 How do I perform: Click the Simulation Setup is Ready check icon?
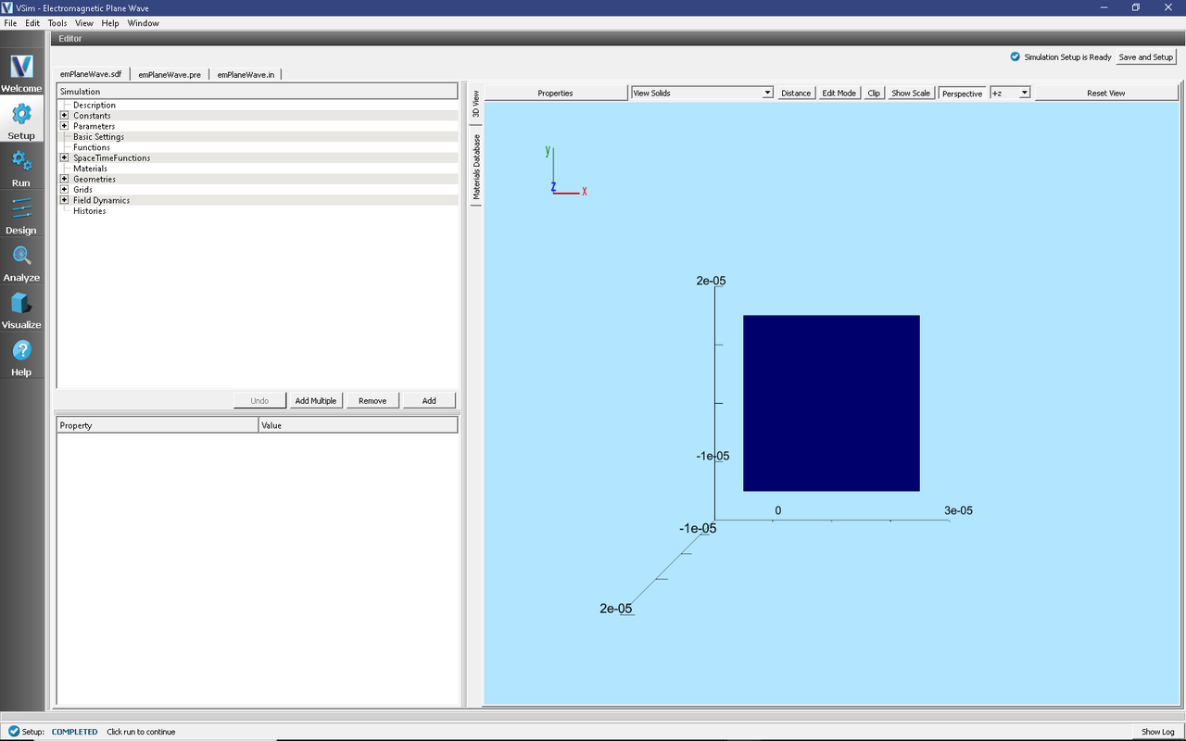(x=1016, y=57)
